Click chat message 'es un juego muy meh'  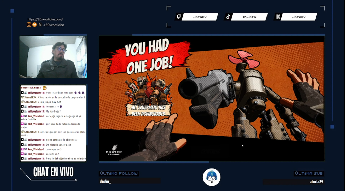[50, 102]
